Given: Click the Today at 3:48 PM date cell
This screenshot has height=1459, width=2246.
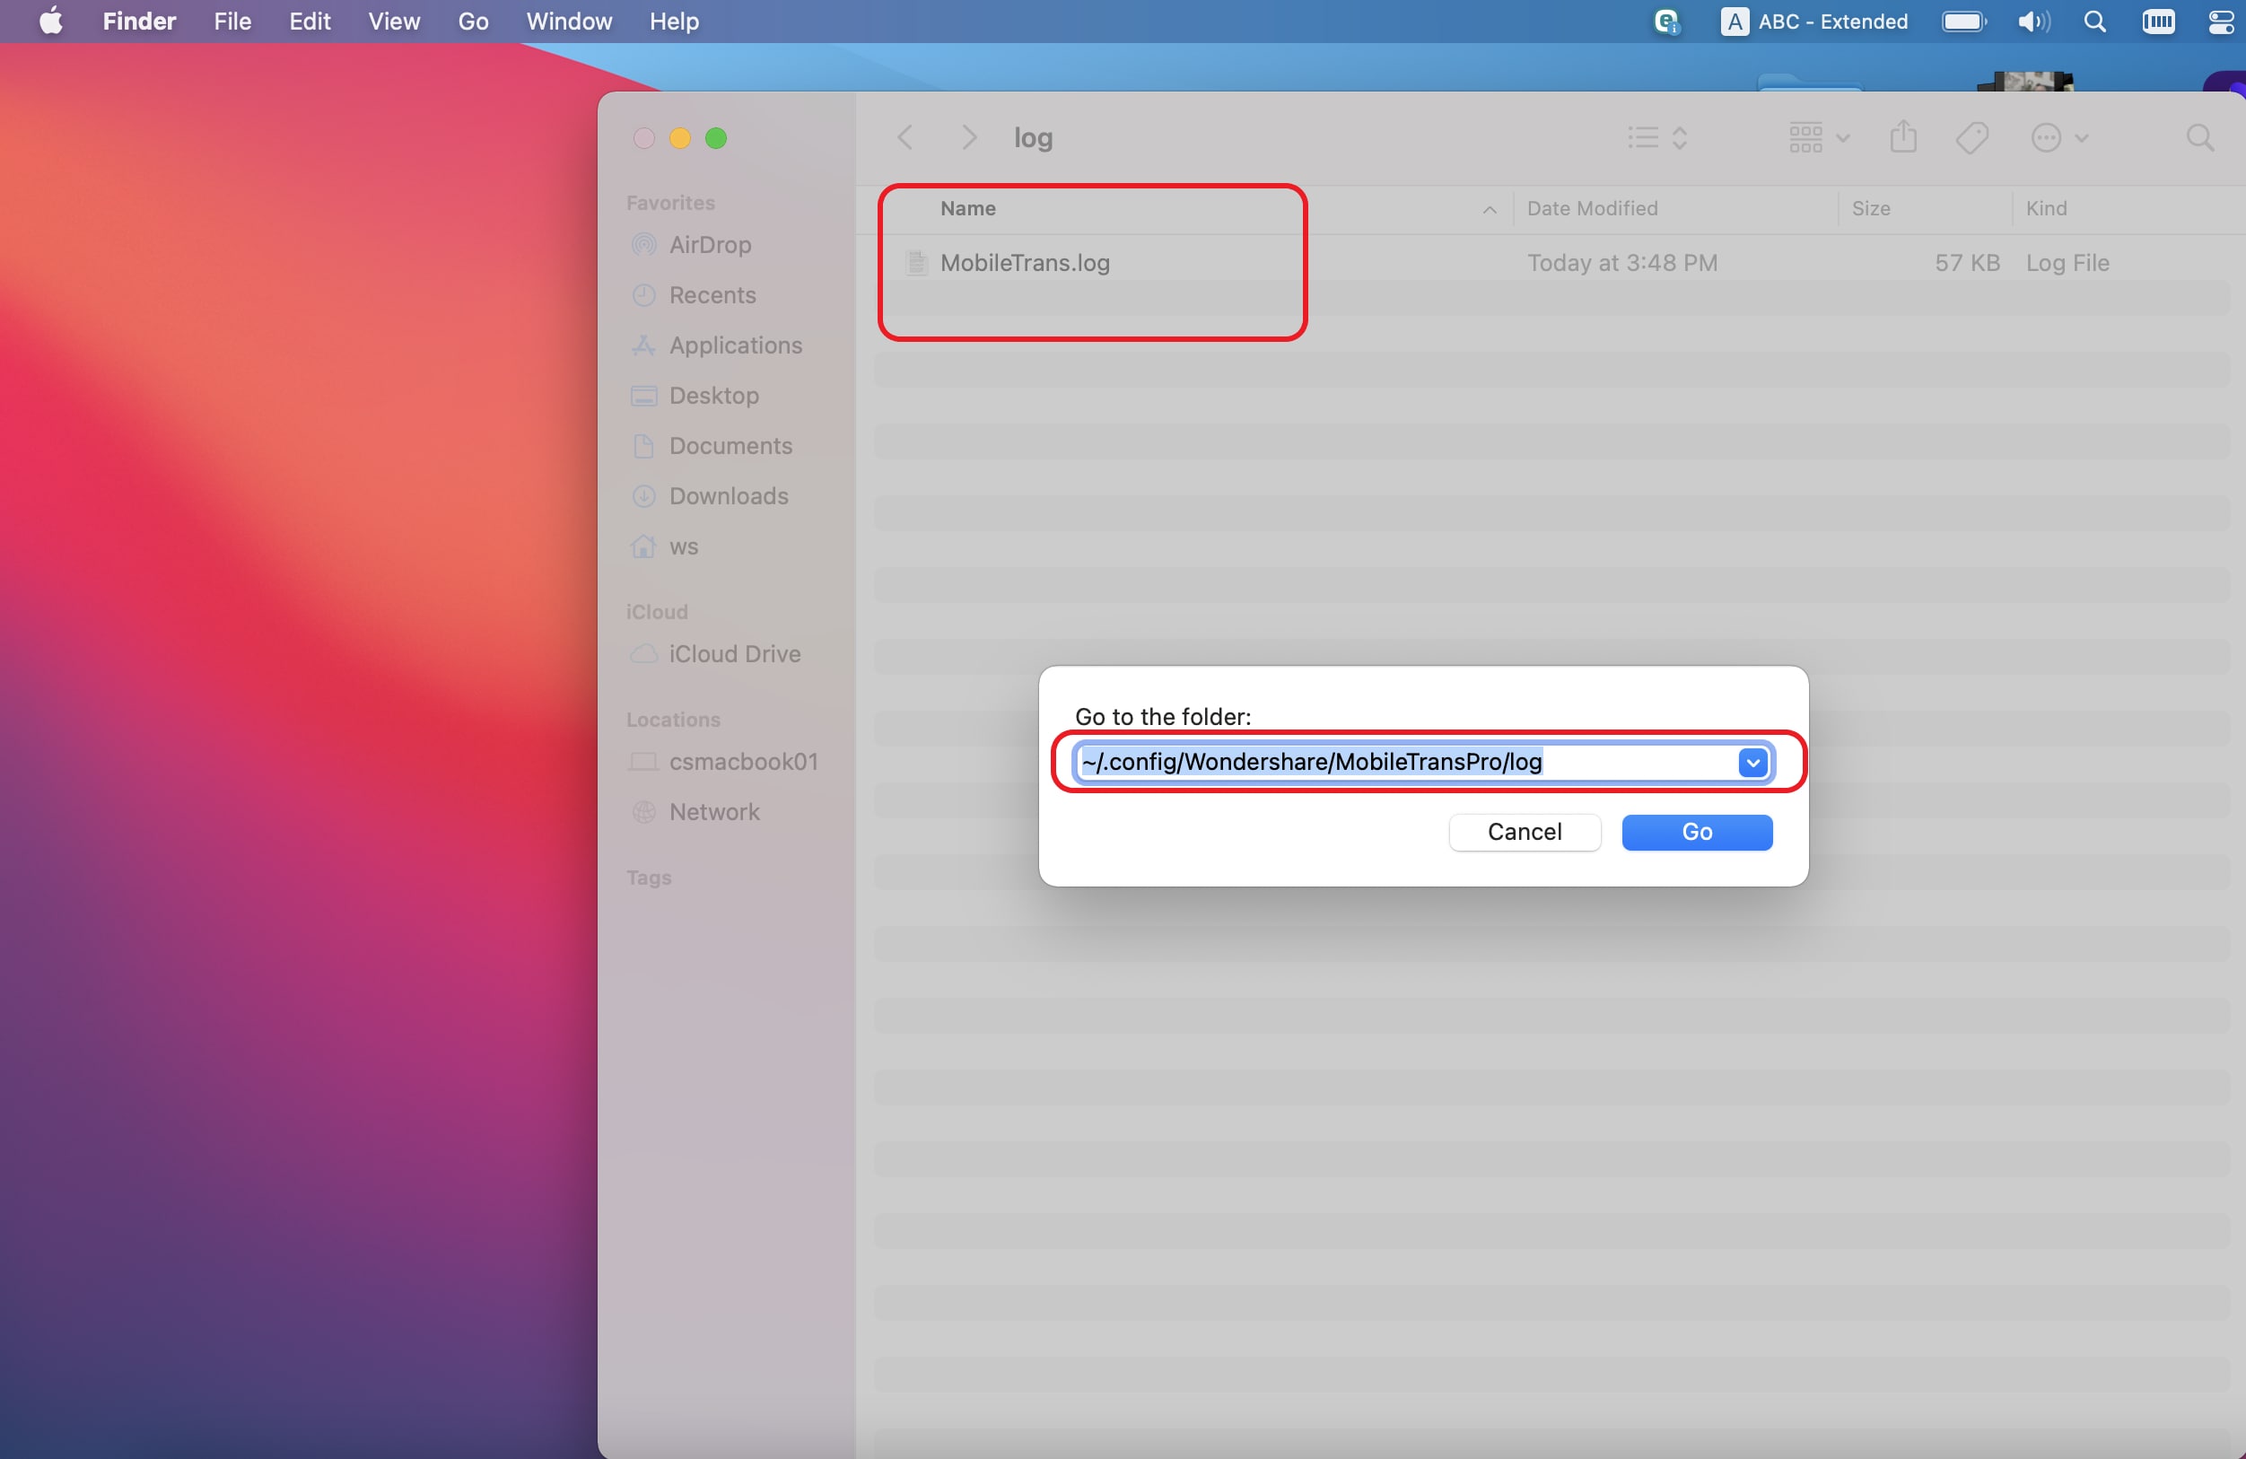Looking at the screenshot, I should click(x=1622, y=262).
